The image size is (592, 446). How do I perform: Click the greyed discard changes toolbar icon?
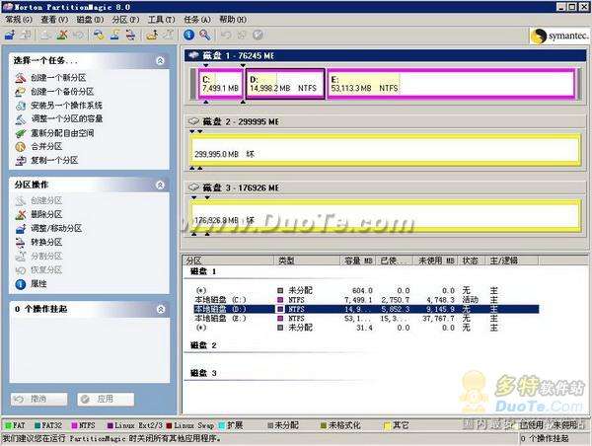(242, 35)
